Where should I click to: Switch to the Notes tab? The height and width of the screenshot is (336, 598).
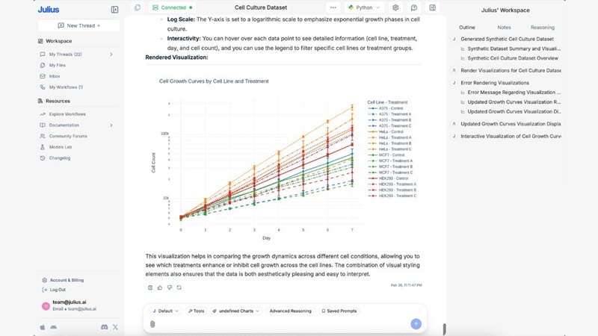(x=504, y=28)
